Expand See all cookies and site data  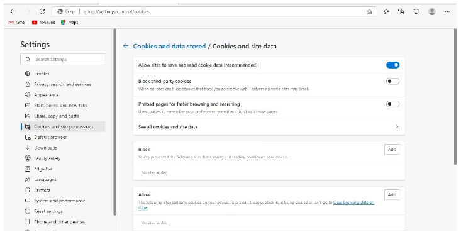click(269, 127)
